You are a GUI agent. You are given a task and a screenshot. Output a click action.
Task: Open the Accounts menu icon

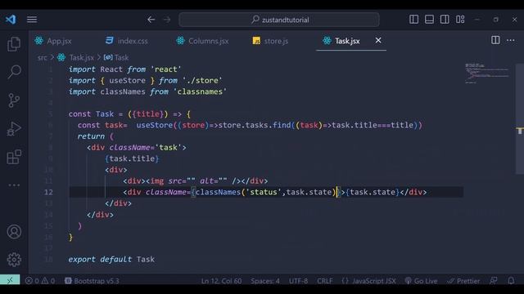(x=14, y=232)
